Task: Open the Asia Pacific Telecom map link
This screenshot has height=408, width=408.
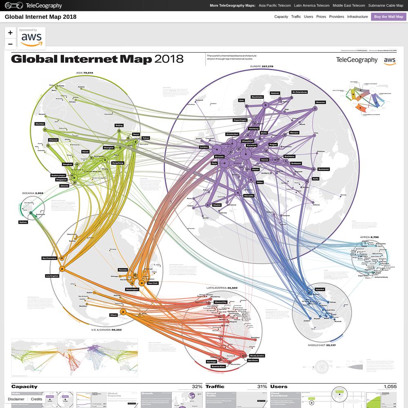Action: 275,5
